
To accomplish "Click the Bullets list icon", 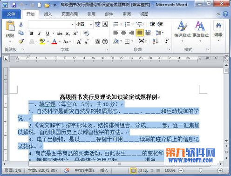I will click(116, 24).
